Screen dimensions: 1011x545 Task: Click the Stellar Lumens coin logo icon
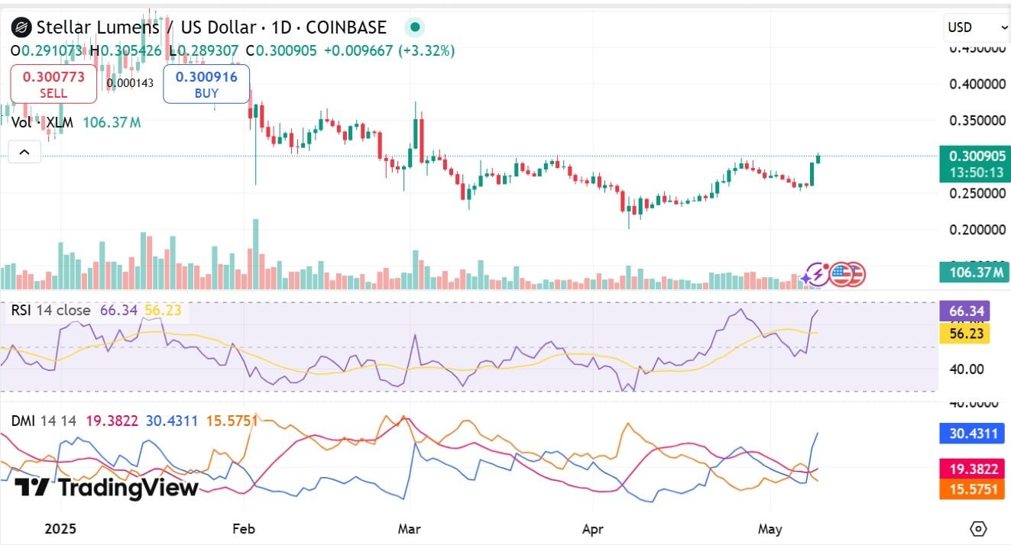pos(21,28)
